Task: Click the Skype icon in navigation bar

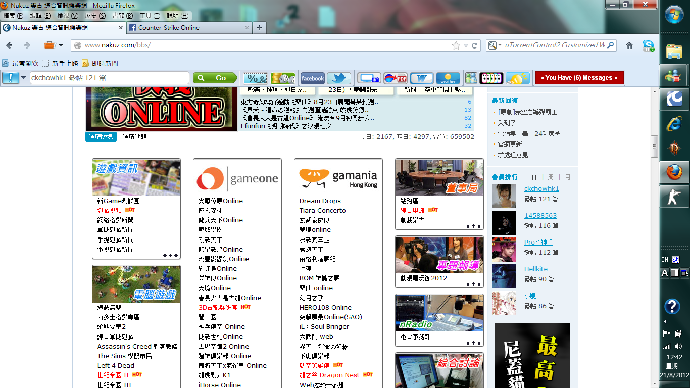Action: click(649, 45)
